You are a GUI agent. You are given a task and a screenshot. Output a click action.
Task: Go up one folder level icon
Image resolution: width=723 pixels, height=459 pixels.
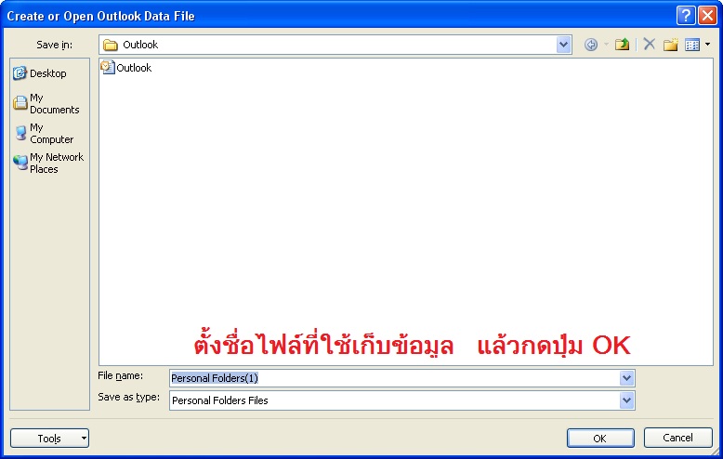click(x=622, y=45)
